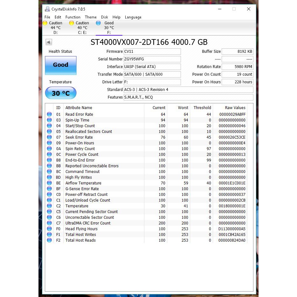
Task: Open the Theme menu
Action: pos(91,17)
